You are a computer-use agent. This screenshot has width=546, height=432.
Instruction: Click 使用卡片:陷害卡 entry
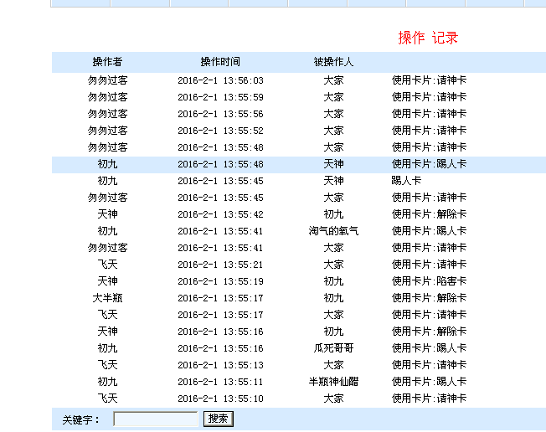pyautogui.click(x=429, y=281)
